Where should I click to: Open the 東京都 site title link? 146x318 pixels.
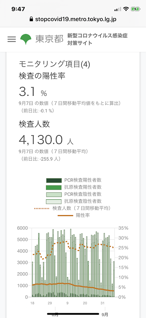(49, 39)
